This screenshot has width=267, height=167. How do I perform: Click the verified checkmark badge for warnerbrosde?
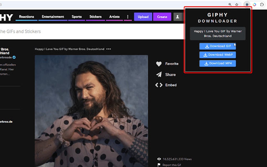click(14, 57)
